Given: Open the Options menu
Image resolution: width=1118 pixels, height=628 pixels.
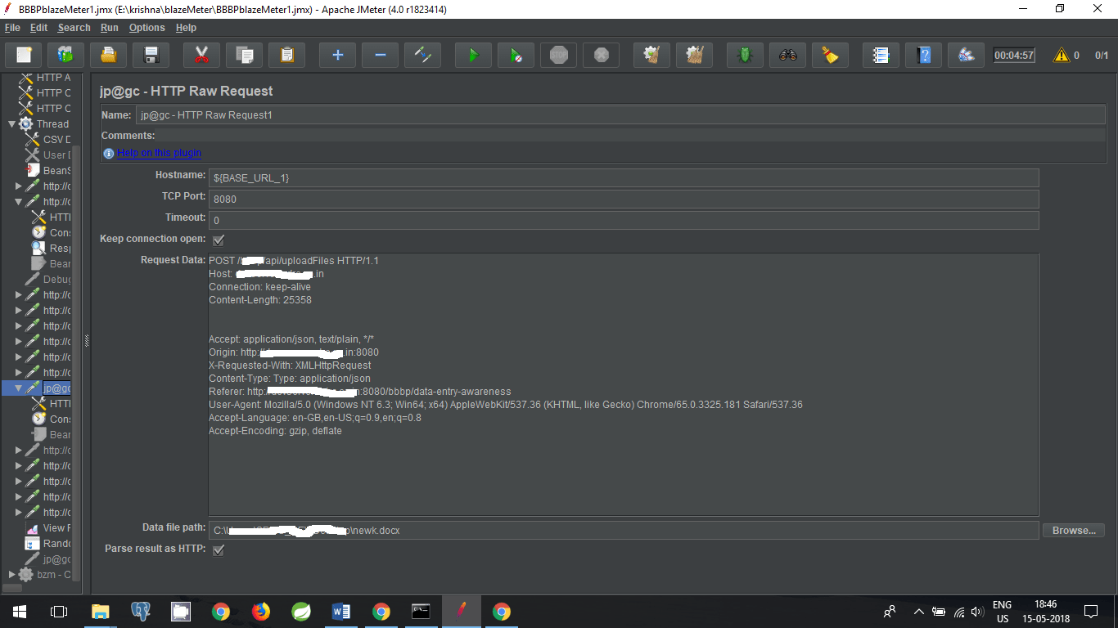Looking at the screenshot, I should pyautogui.click(x=147, y=28).
